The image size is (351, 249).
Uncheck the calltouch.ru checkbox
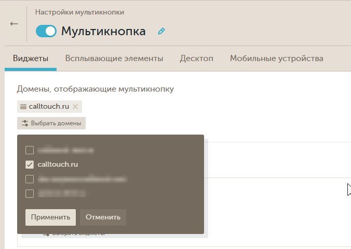[30, 165]
